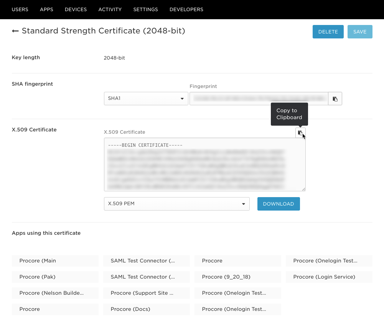384x327 pixels.
Task: Expand the X.509 PEM format dropdown
Action: click(x=177, y=204)
